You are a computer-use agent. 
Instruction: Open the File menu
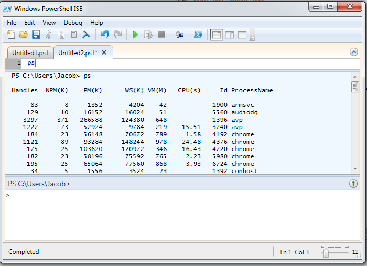click(x=12, y=23)
